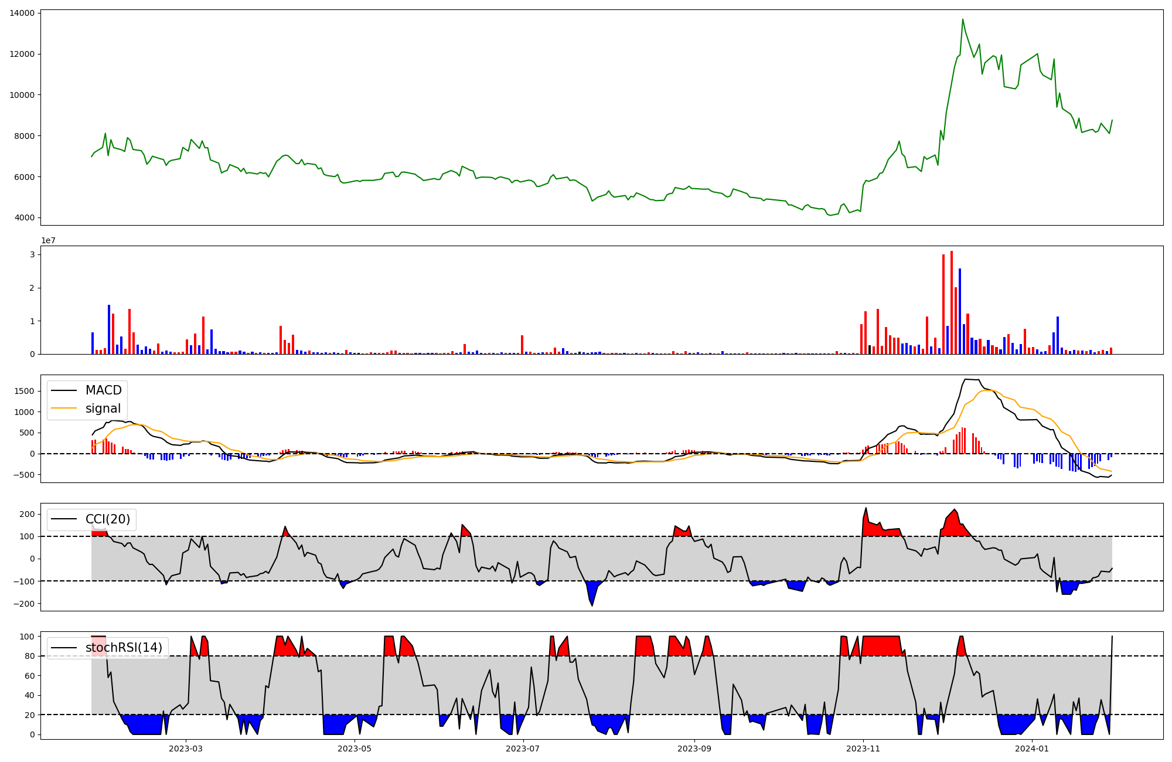Click the stochRSI(14) legend entry
Viewport: 1172px width, 762px height.
coord(124,648)
